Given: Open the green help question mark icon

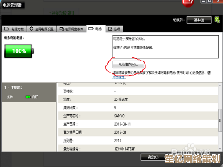Looking at the screenshot, I should click(217, 20).
